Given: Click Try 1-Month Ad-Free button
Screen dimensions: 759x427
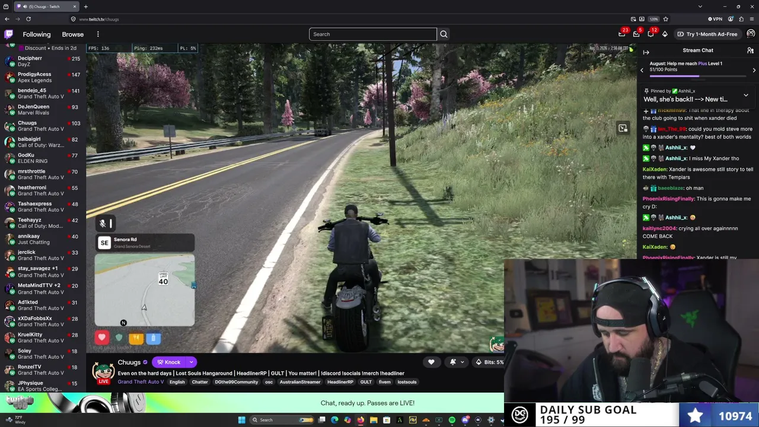Looking at the screenshot, I should [x=707, y=34].
